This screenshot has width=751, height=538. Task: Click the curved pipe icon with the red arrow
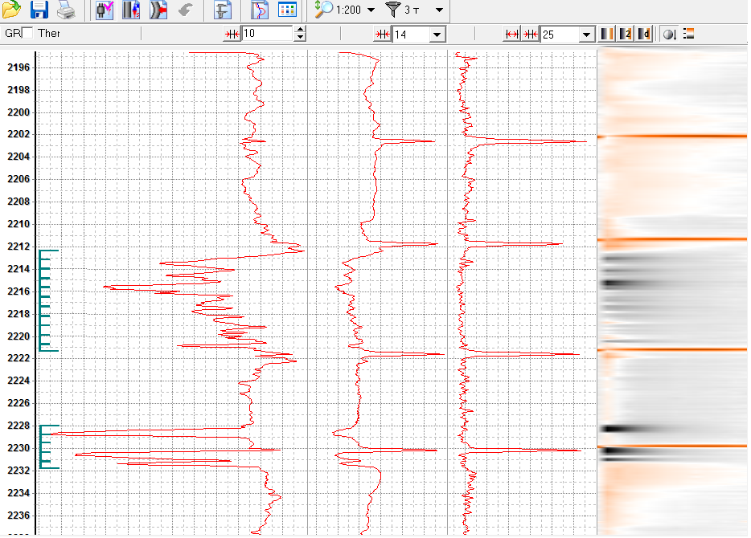point(158,10)
